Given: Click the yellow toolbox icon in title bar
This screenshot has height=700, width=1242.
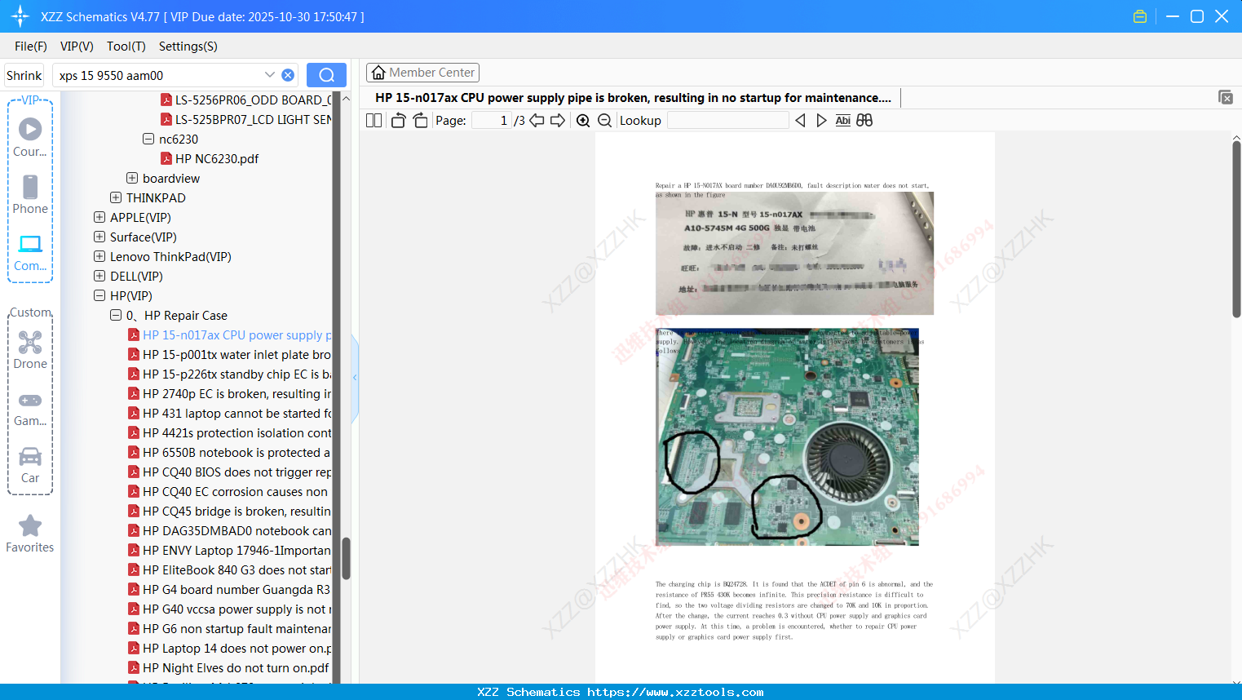Looking at the screenshot, I should tap(1140, 16).
